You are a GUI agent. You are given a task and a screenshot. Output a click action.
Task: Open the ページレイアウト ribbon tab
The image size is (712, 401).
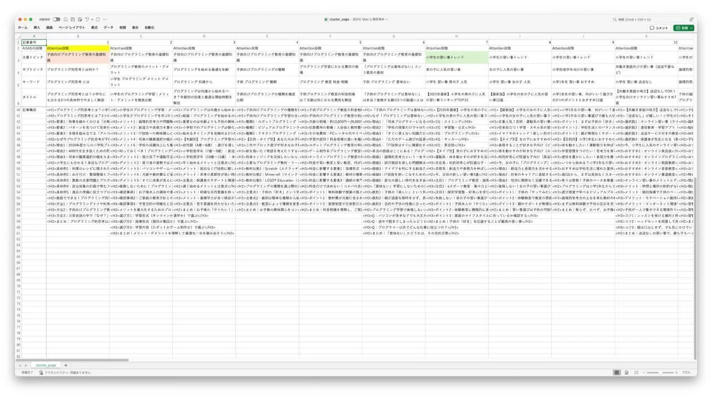pyautogui.click(x=72, y=27)
